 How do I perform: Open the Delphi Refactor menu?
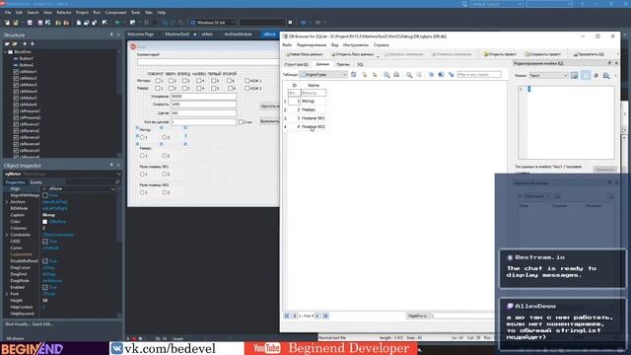tap(63, 13)
